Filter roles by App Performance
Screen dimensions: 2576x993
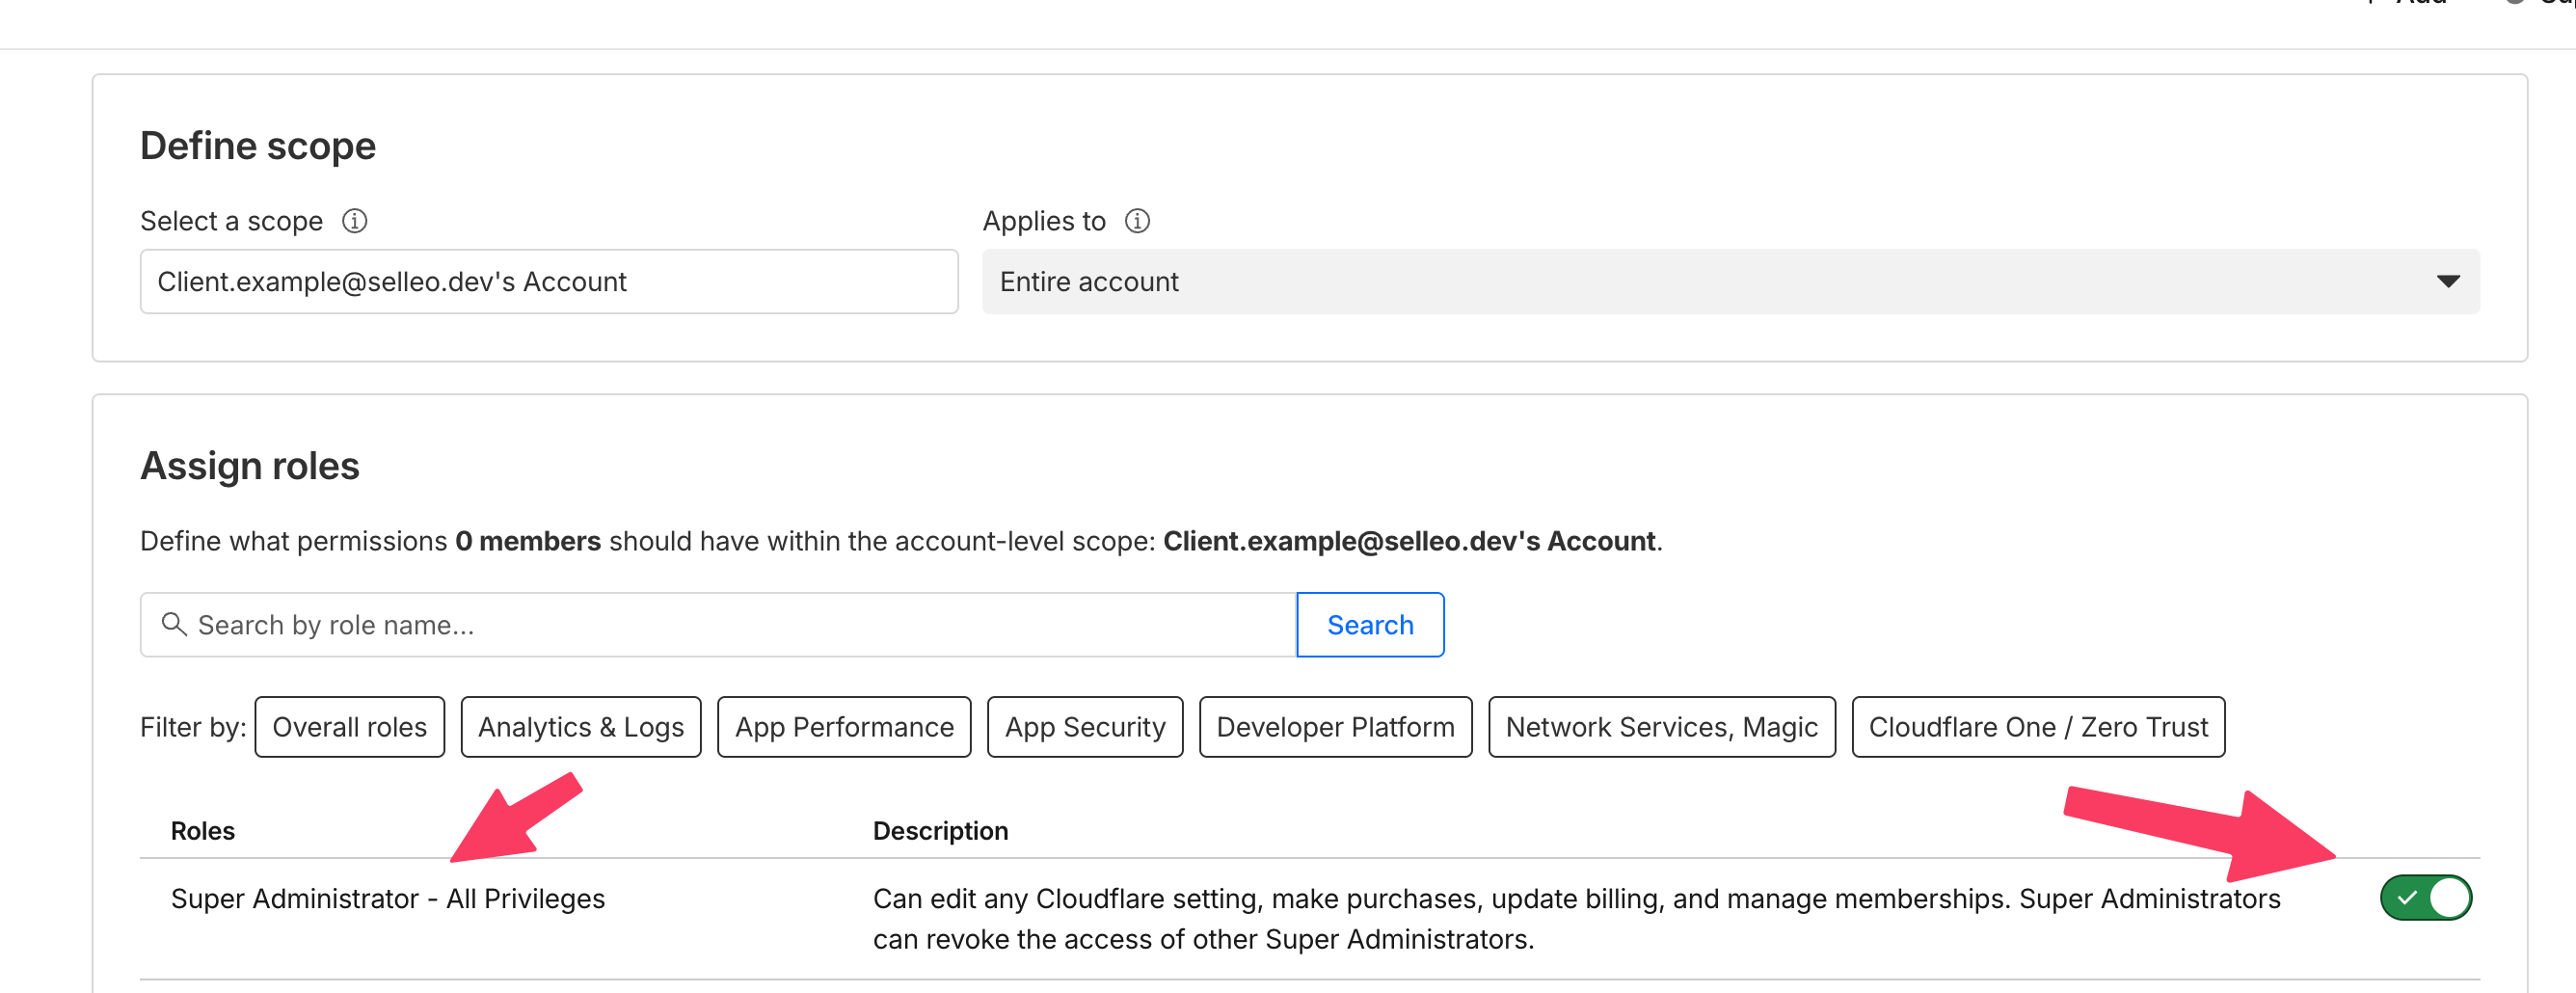(x=843, y=727)
